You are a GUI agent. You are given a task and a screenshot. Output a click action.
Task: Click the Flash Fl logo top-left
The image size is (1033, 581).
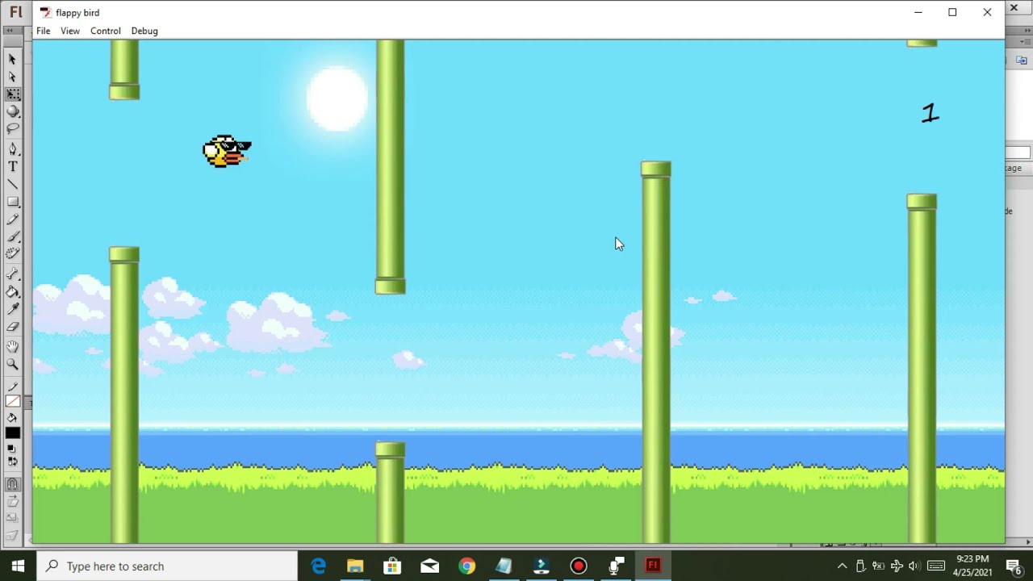coord(15,12)
